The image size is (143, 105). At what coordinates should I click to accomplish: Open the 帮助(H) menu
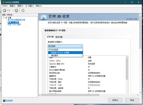pyautogui.click(x=39, y=6)
